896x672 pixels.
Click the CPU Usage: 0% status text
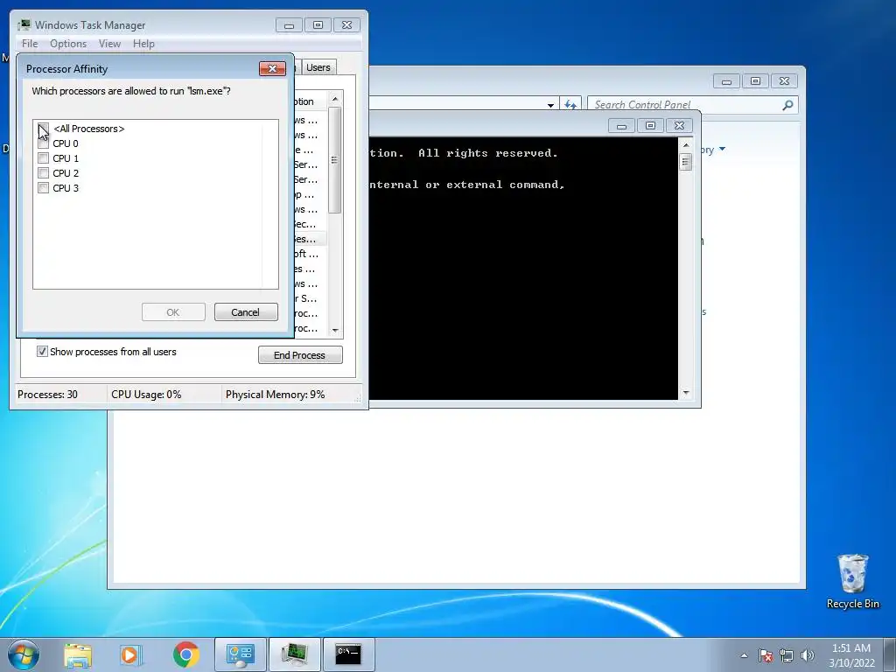click(146, 395)
